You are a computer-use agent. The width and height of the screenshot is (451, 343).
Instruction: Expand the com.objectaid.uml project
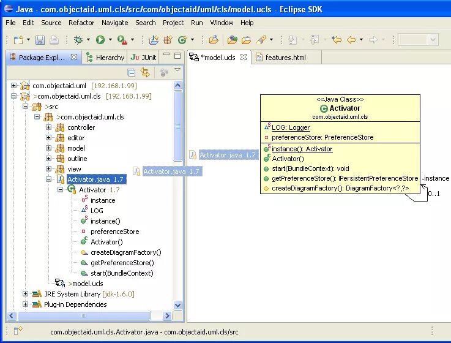(13, 85)
